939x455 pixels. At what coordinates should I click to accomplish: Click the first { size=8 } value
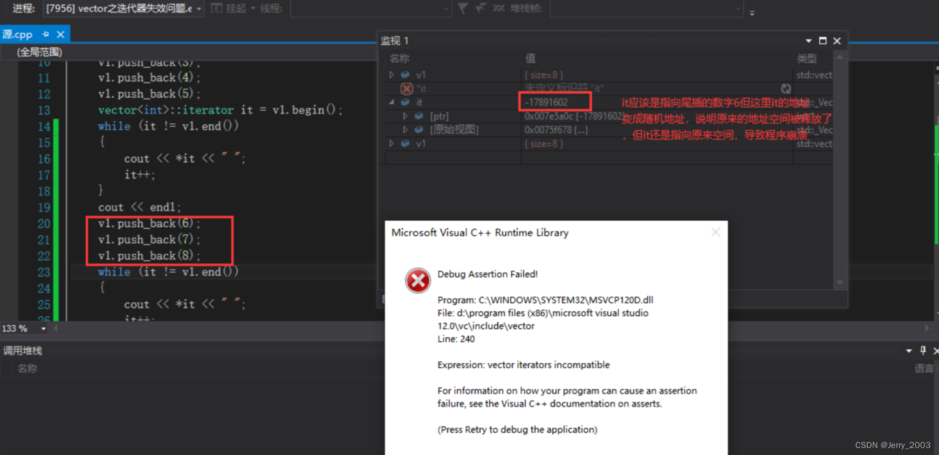click(x=544, y=75)
